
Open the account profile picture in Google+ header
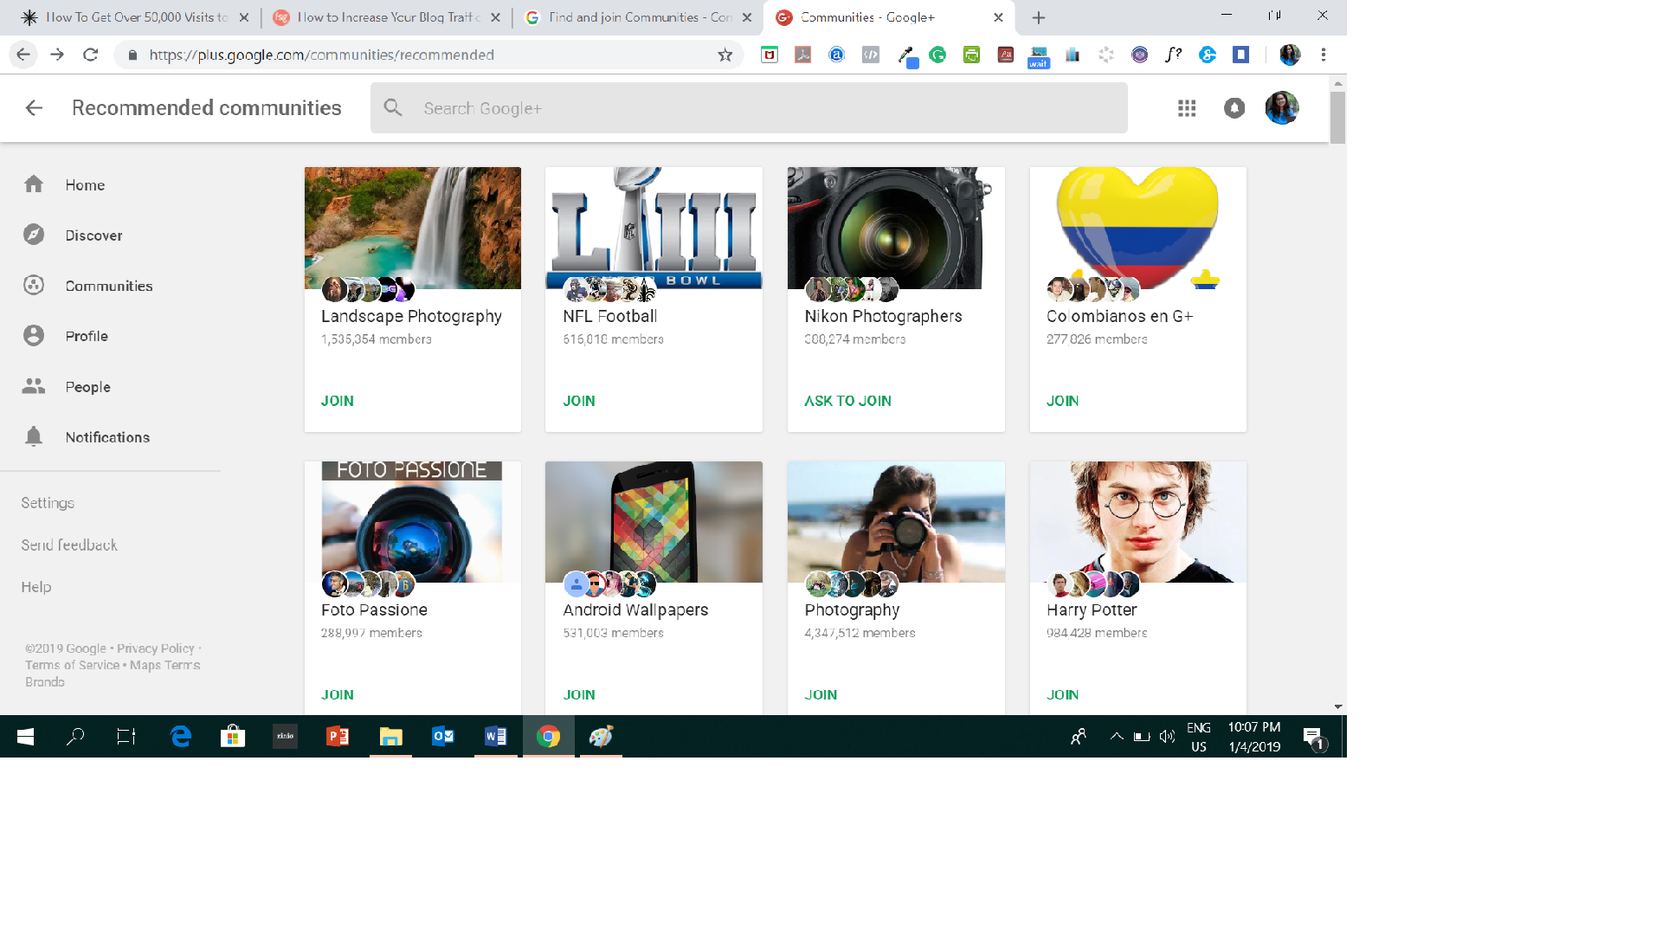[x=1282, y=108]
